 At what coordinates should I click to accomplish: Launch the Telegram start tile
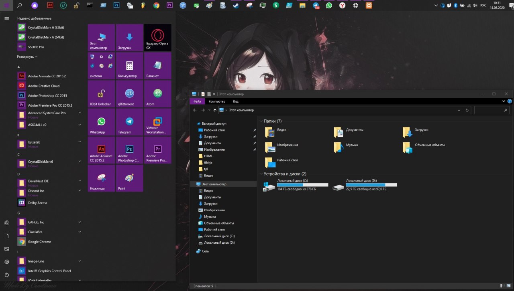[129, 122]
